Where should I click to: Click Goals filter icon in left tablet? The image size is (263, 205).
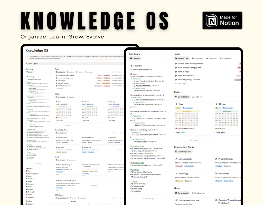pos(113,160)
